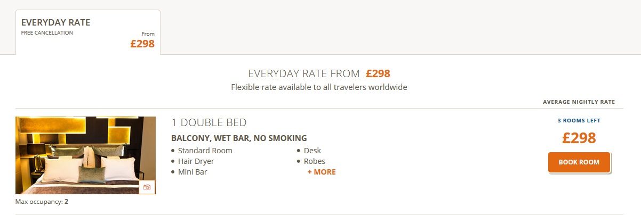This screenshot has width=641, height=215.
Task: Click the Max occupancy text
Action: click(42, 202)
